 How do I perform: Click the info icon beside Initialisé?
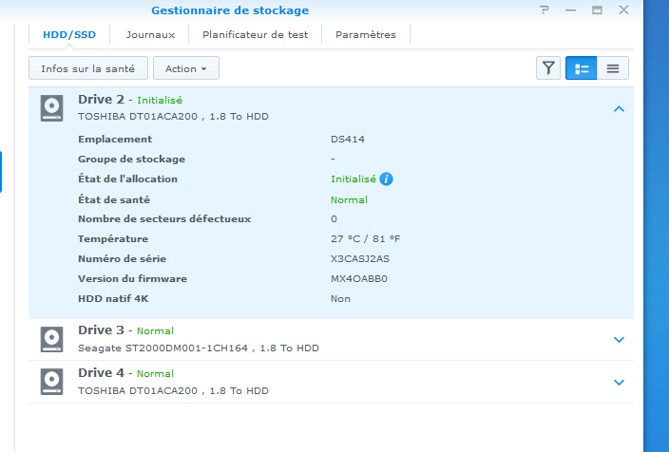(386, 179)
